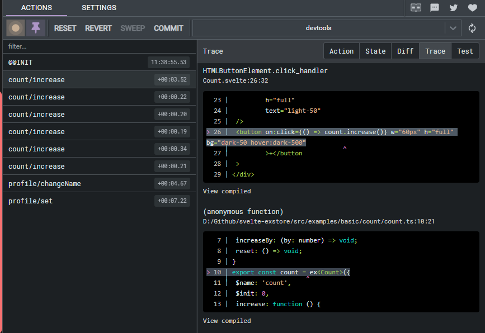Select the Trace inspector tab
This screenshot has width=485, height=333.
[x=435, y=51]
